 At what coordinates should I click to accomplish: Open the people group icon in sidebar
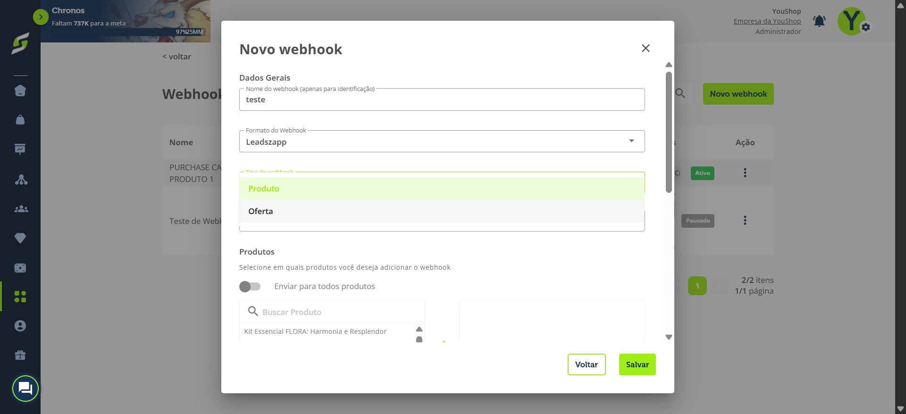[x=21, y=209]
